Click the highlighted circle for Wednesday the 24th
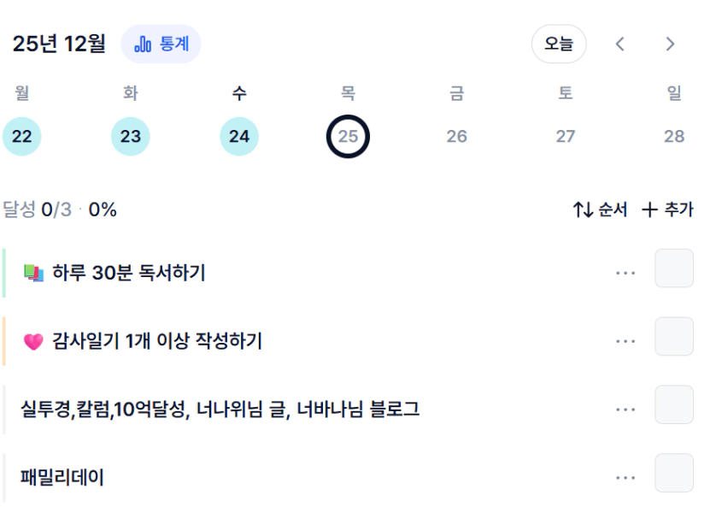 tap(239, 137)
